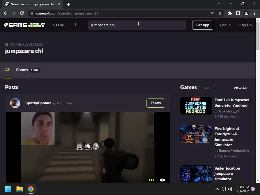Open Fnaf 1-8 Jumpscare Simulator Android title

pos(232,103)
